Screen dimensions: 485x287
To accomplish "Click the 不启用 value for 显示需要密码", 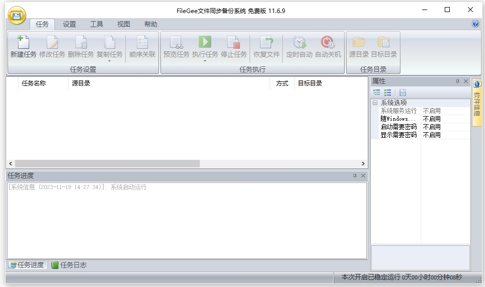I will pyautogui.click(x=432, y=135).
